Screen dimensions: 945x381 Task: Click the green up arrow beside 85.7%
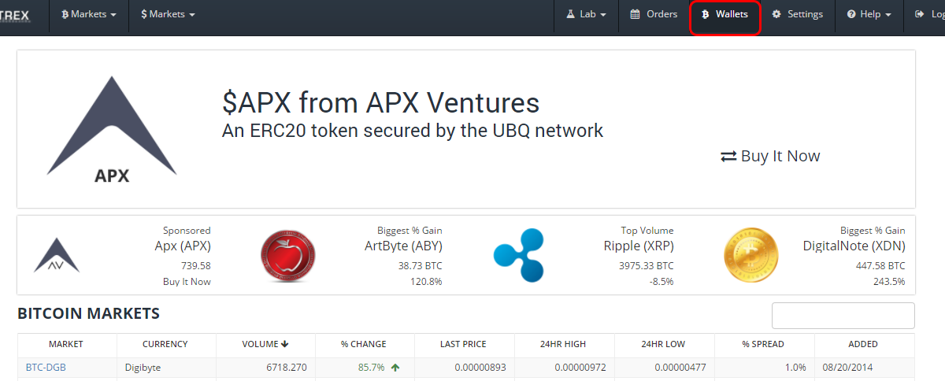coord(395,368)
